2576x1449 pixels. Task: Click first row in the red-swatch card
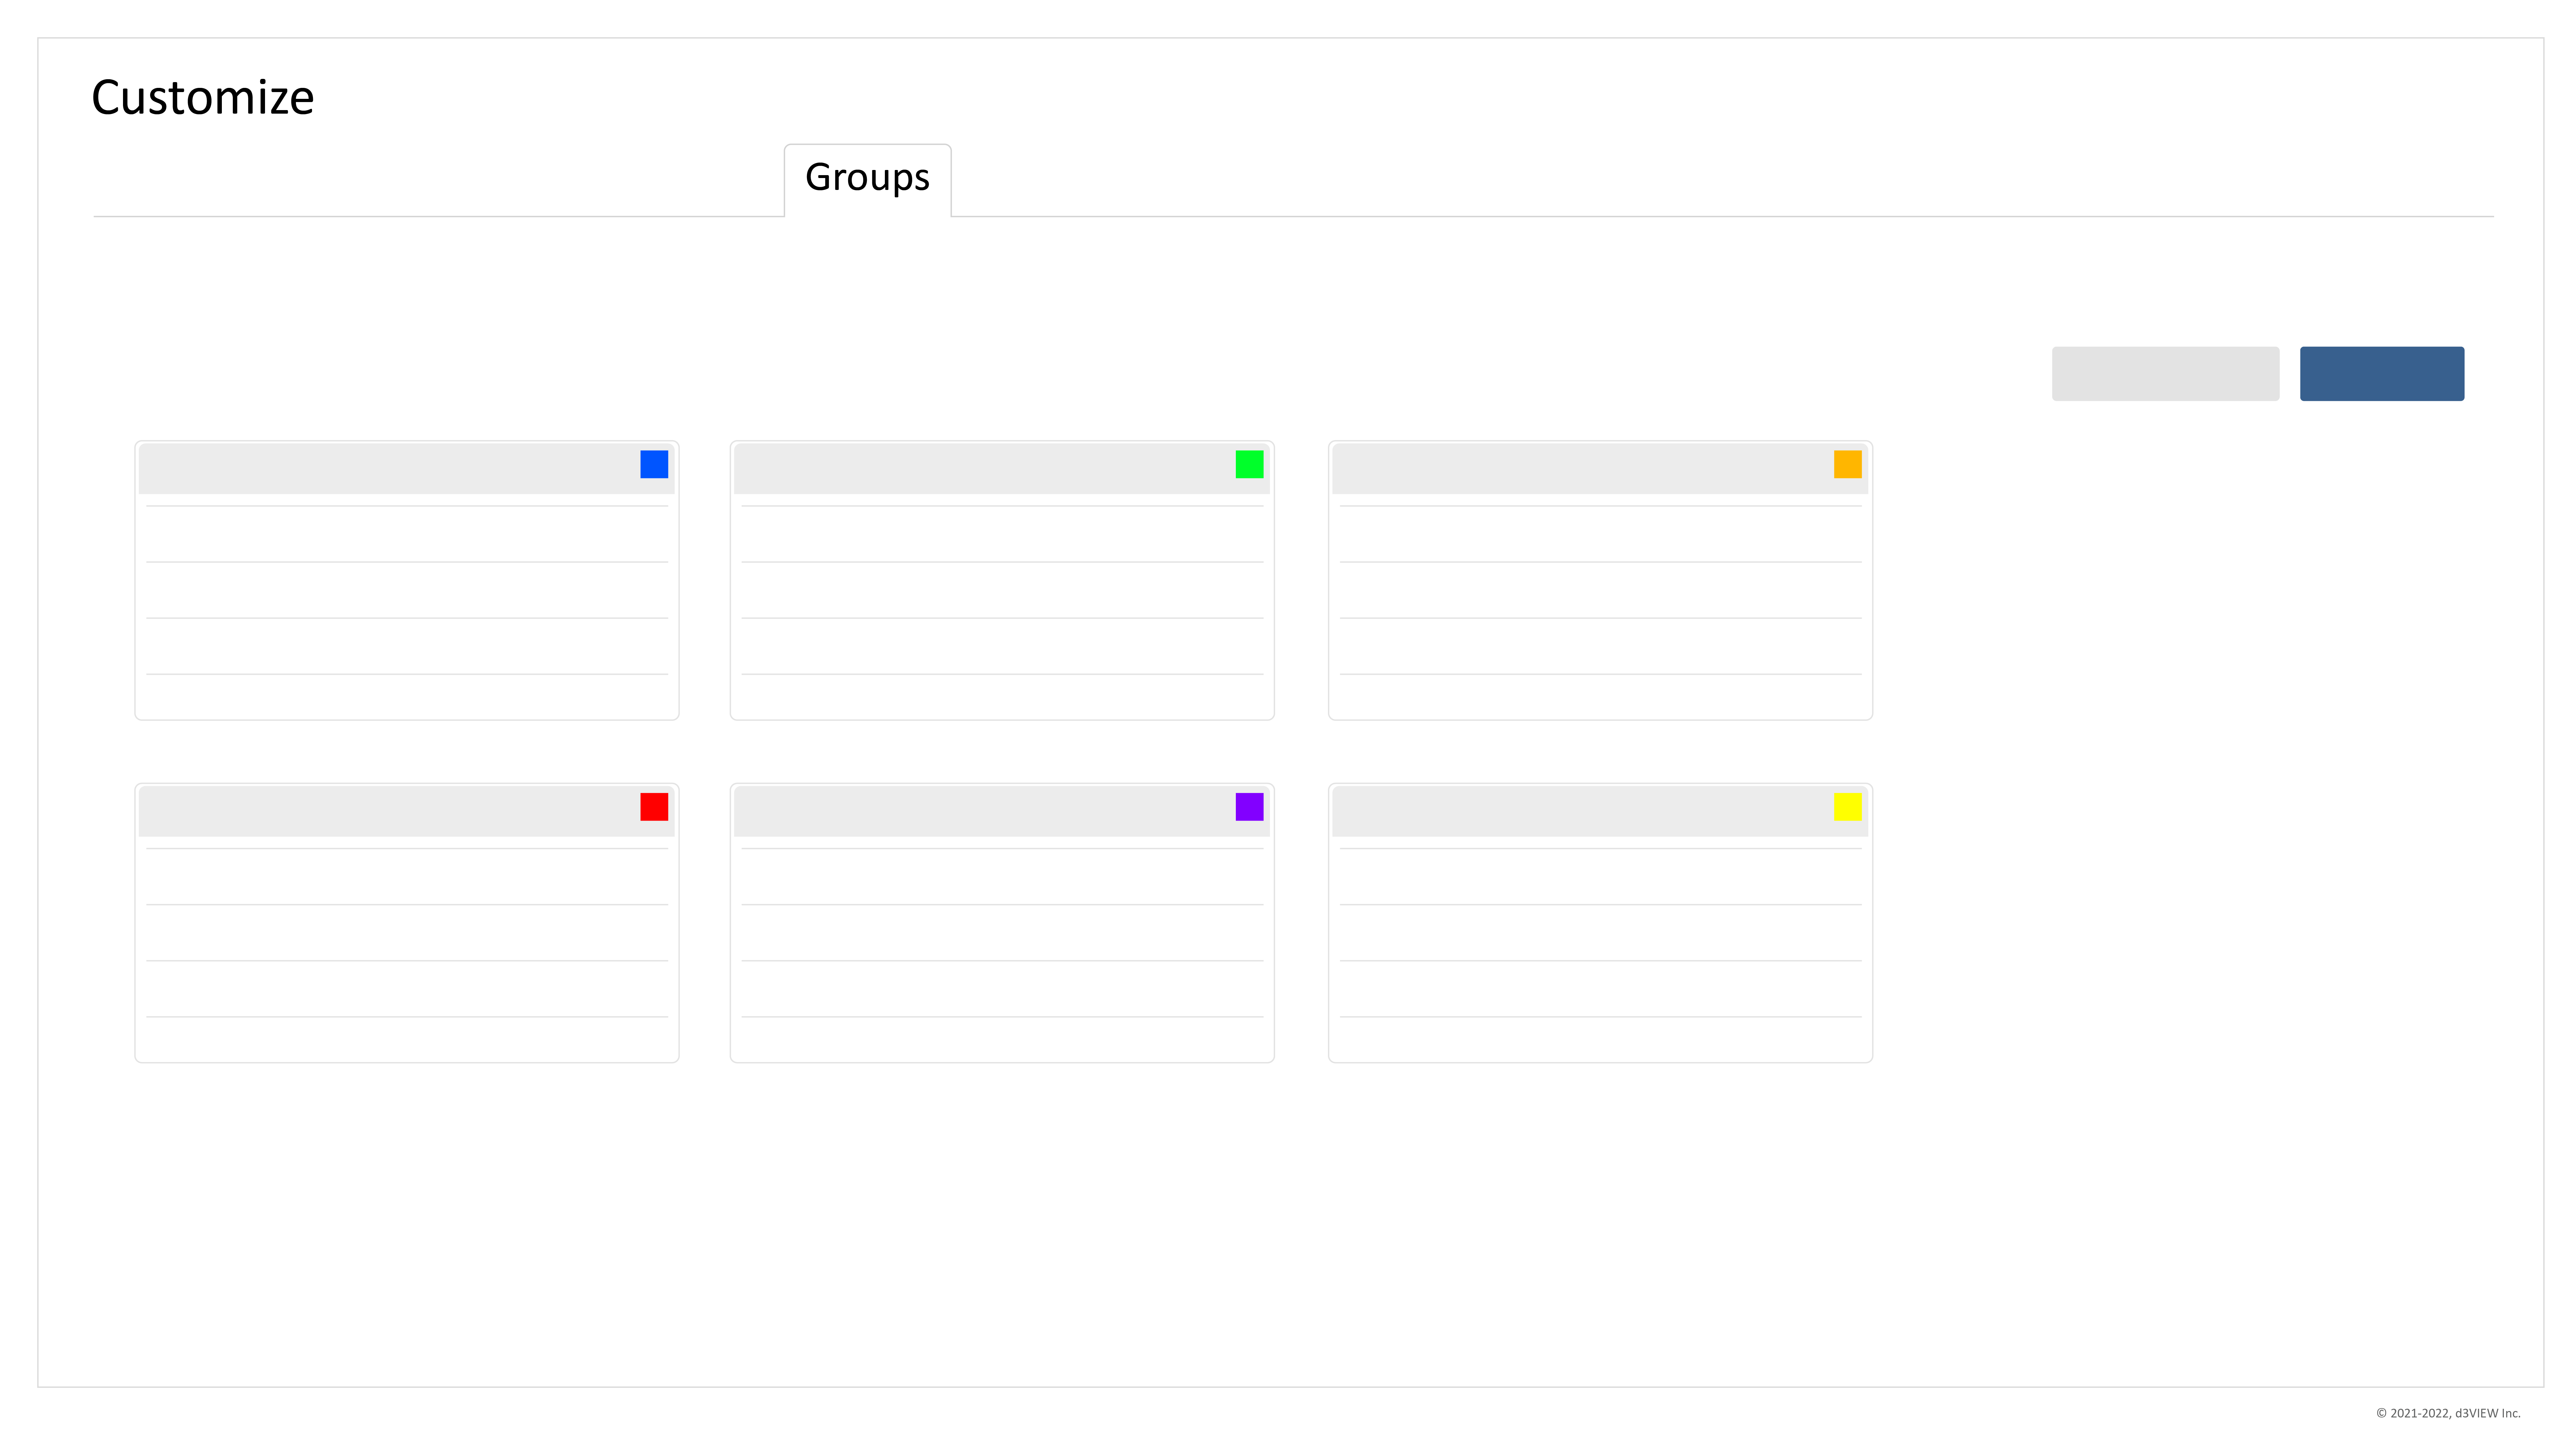coord(407,877)
